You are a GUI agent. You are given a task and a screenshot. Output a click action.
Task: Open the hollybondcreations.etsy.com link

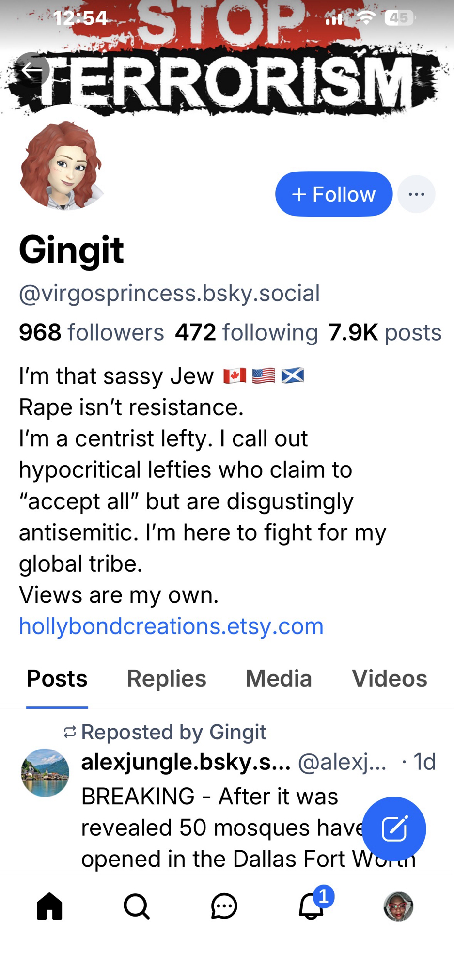click(x=171, y=626)
